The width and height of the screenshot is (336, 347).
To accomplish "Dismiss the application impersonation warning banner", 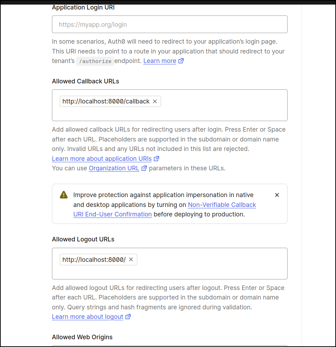I will [277, 195].
